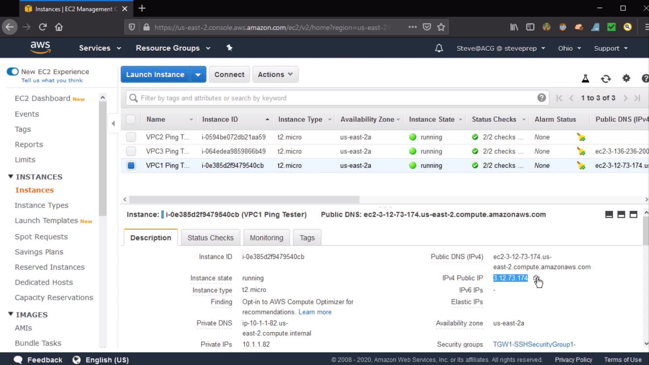Switch to the Status Checks tab
Screen dimensions: 649x365
[210, 238]
